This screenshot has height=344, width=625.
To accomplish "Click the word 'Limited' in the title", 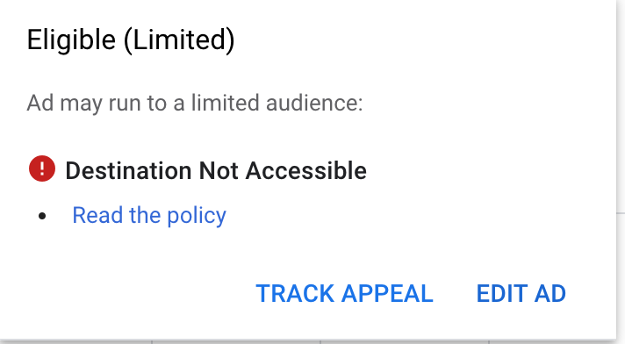I will point(179,40).
